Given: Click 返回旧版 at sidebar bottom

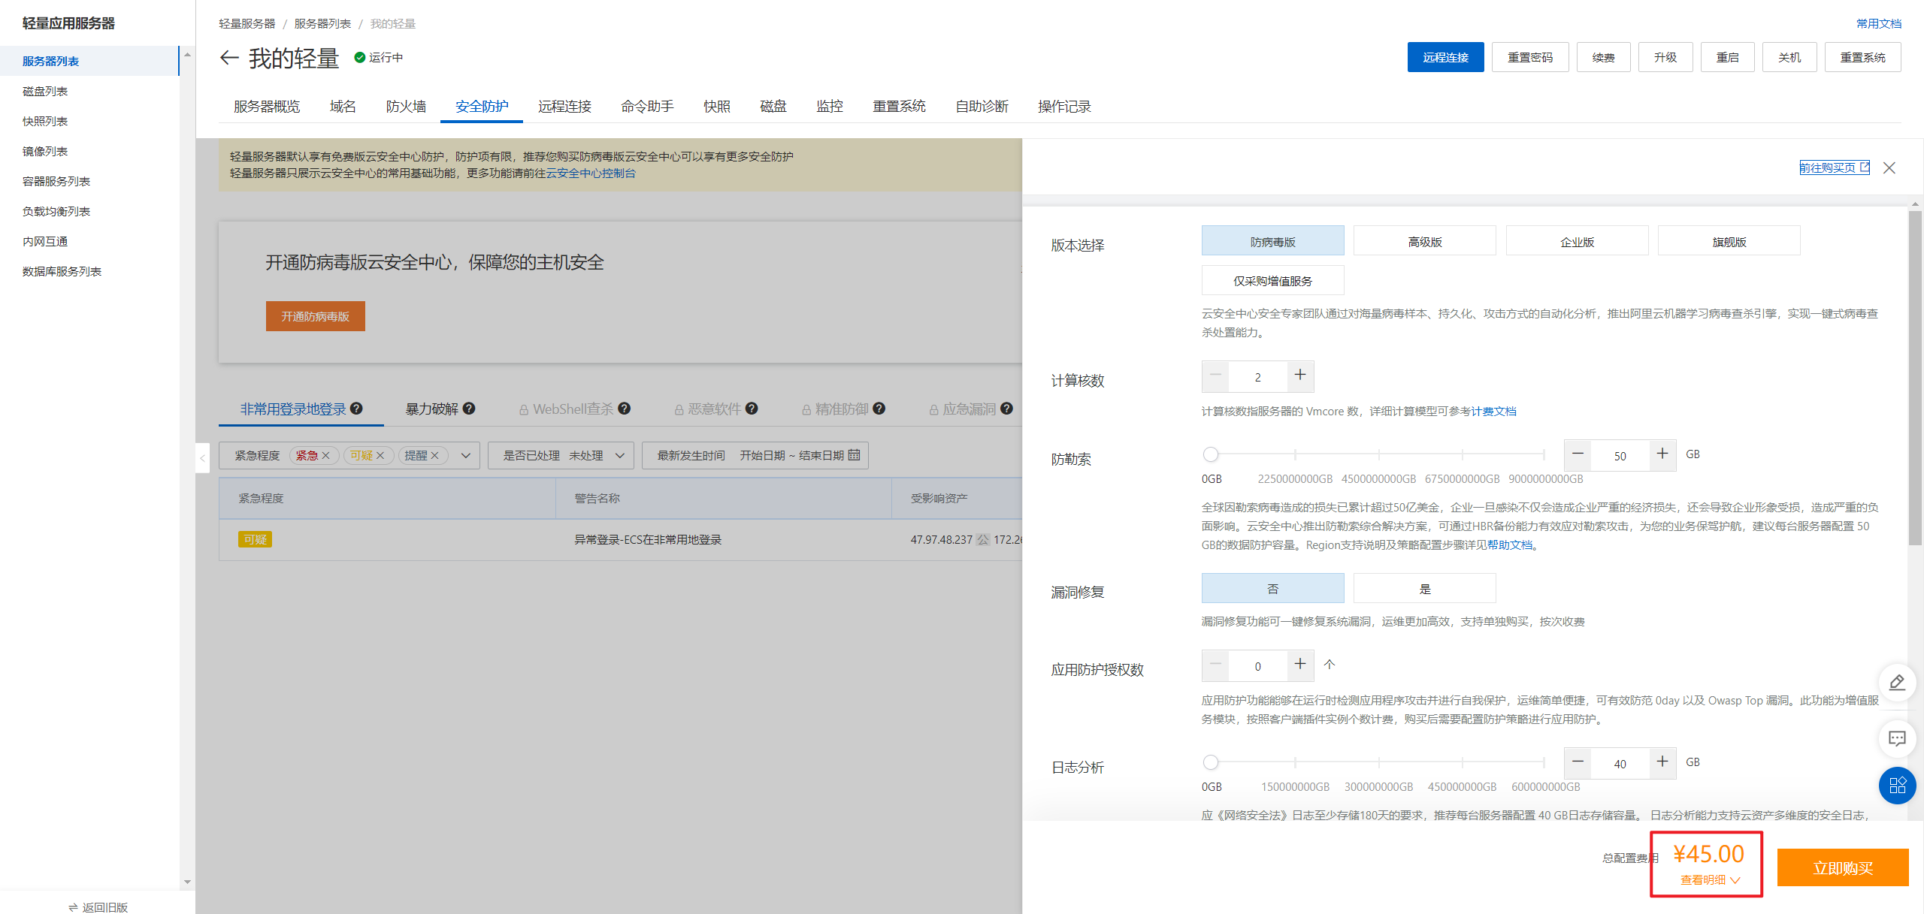Looking at the screenshot, I should click(98, 907).
